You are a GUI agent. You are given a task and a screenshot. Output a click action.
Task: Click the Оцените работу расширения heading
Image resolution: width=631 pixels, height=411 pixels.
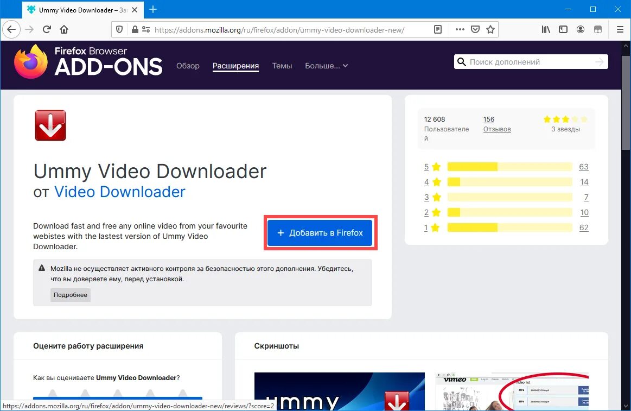tap(88, 346)
